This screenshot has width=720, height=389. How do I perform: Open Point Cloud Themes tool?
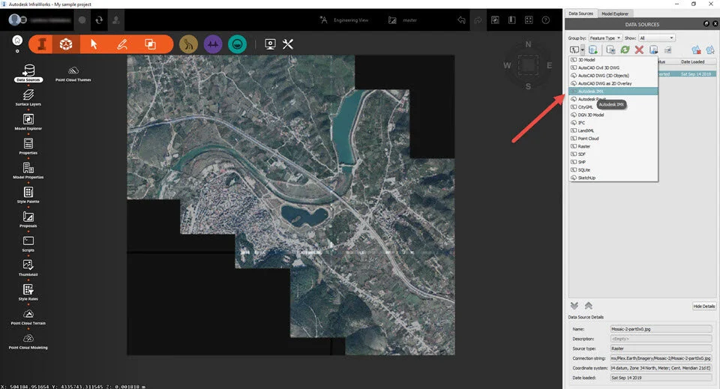pos(73,73)
